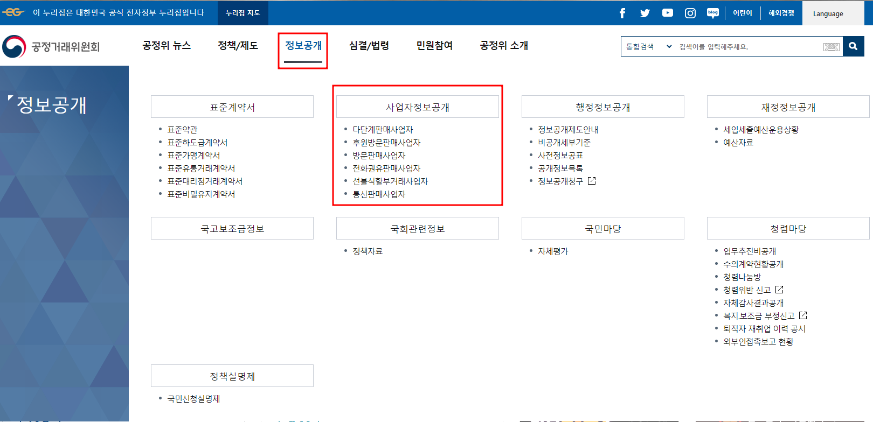Open the 공정위 뉴스 menu
873x422 pixels.
click(167, 46)
